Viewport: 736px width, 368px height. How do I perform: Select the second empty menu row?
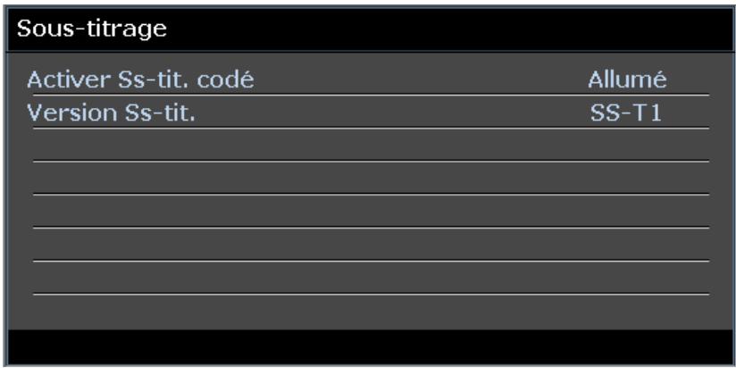pos(370,179)
